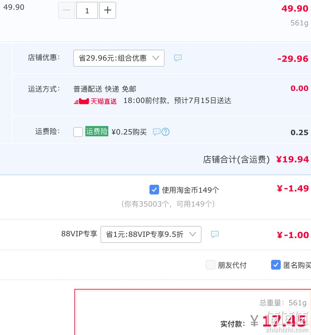Click the 普通配送 快递 免邮 shipping option
Screen dimensions: 311x335
(x=105, y=89)
